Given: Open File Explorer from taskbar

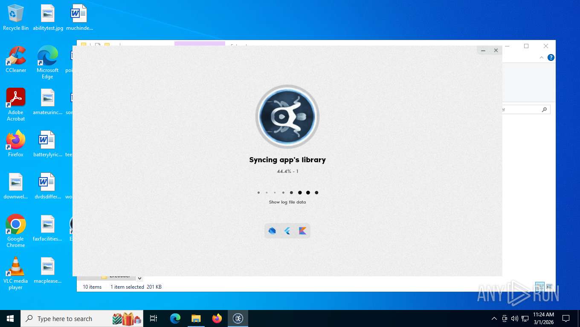Looking at the screenshot, I should tap(196, 318).
